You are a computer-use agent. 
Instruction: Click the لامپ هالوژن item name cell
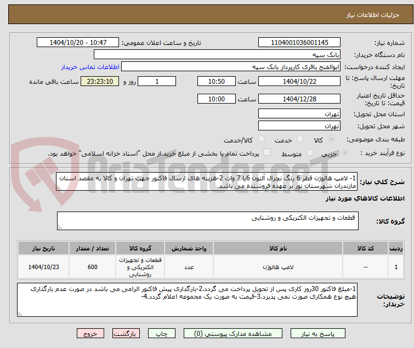coord(278,267)
